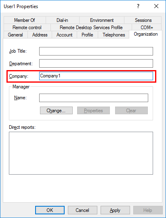Click the greyed-out manager Properties button
Image resolution: width=166 pixels, height=218 pixels.
point(93,111)
